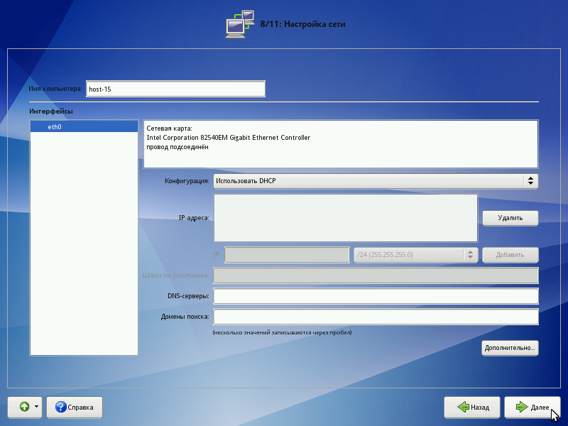The height and width of the screenshot is (426, 568).
Task: Click the 'Интерфейсы' section heading
Action: [51, 111]
